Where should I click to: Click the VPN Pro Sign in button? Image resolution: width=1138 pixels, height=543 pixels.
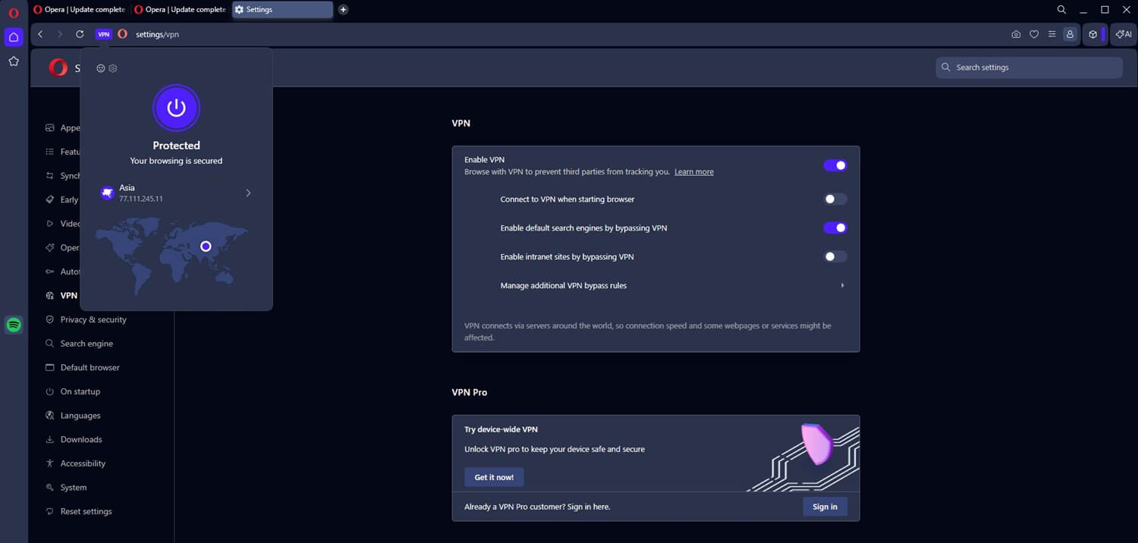click(825, 507)
